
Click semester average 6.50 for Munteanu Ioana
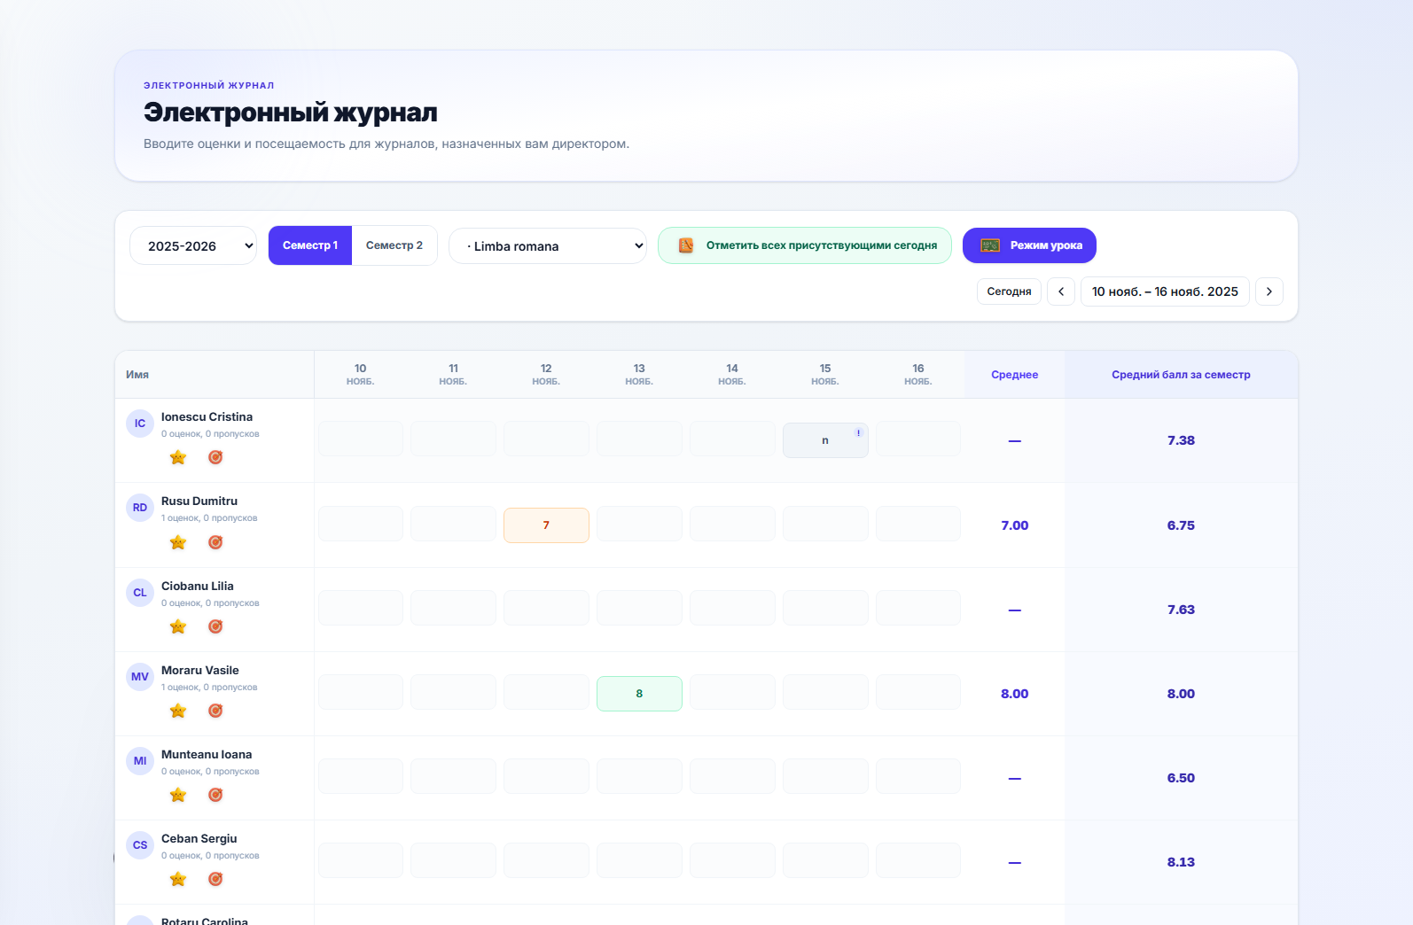[x=1181, y=778]
